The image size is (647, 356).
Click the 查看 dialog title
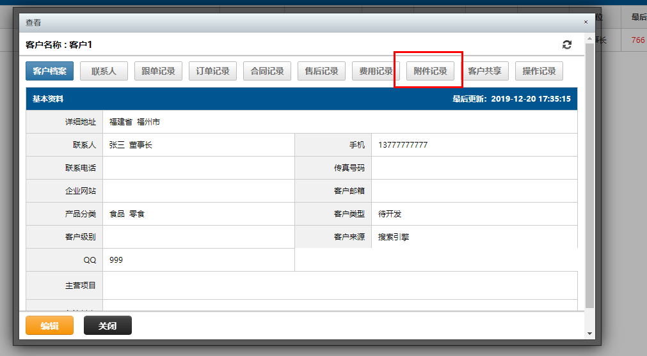pos(33,22)
